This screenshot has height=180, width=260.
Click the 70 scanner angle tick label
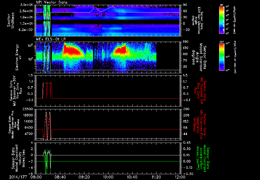185,60
